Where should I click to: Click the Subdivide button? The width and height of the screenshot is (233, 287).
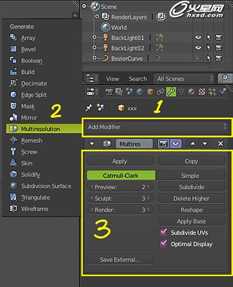click(x=192, y=187)
